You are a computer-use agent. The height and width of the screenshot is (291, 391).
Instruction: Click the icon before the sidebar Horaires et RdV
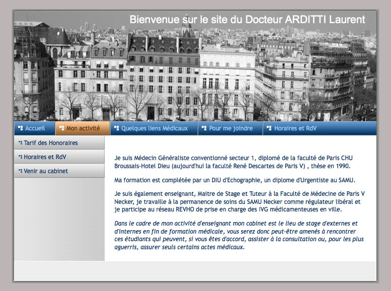coord(20,157)
